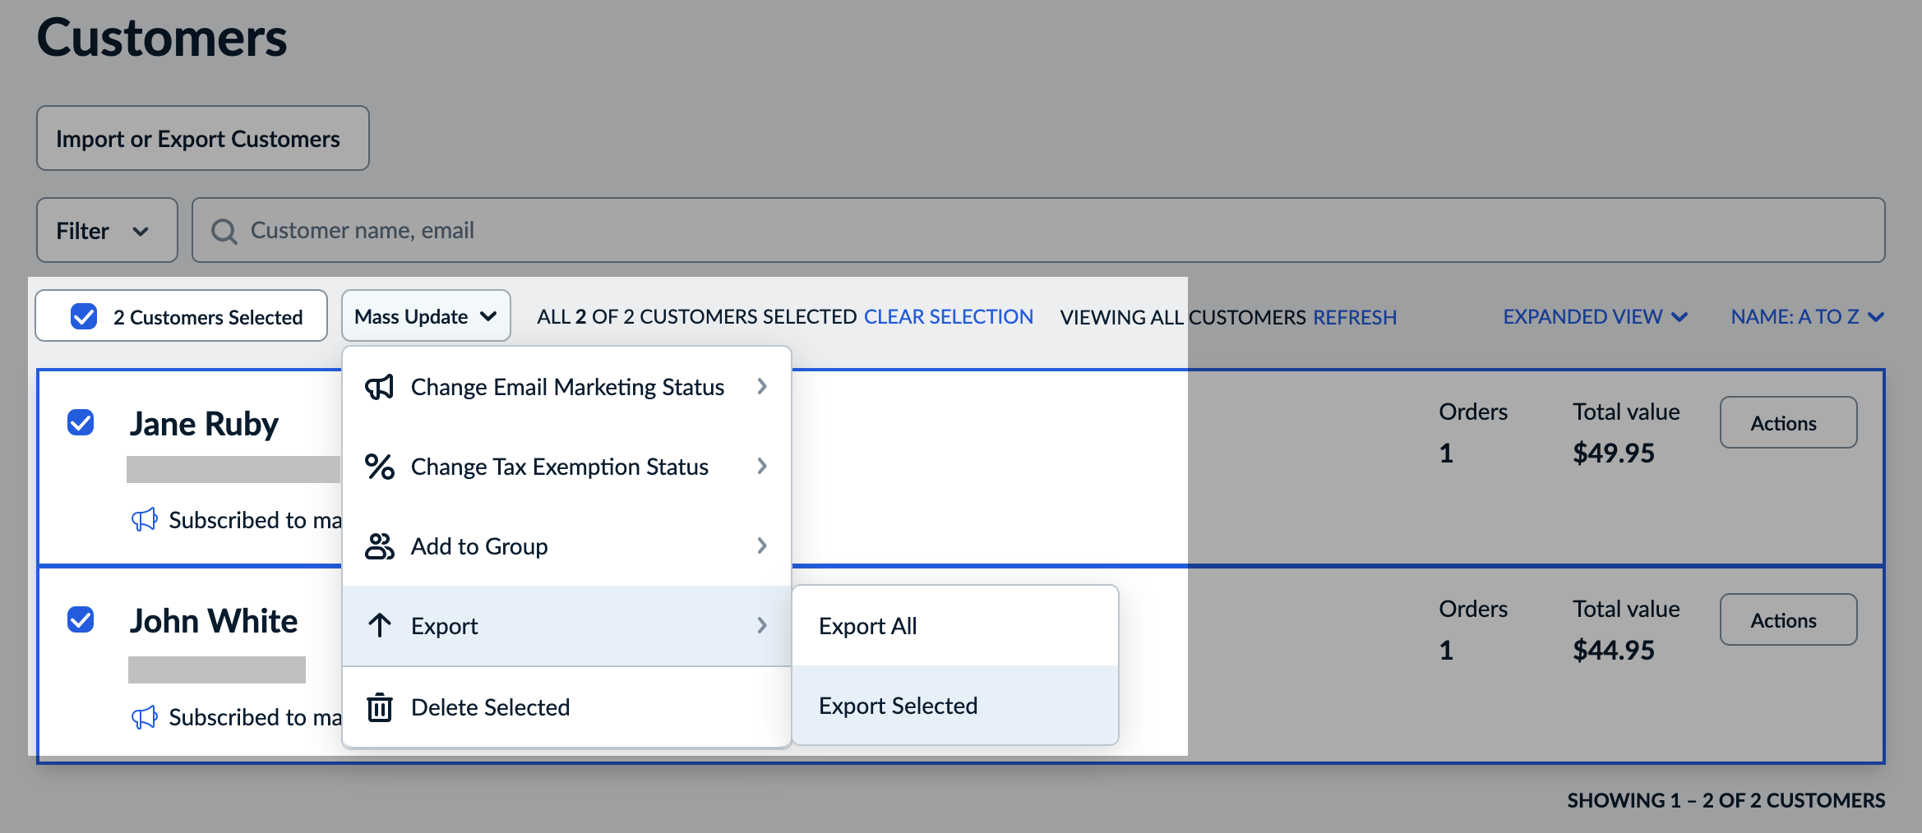Click the magnifier icon in the search bar
The image size is (1922, 833).
coord(224,231)
